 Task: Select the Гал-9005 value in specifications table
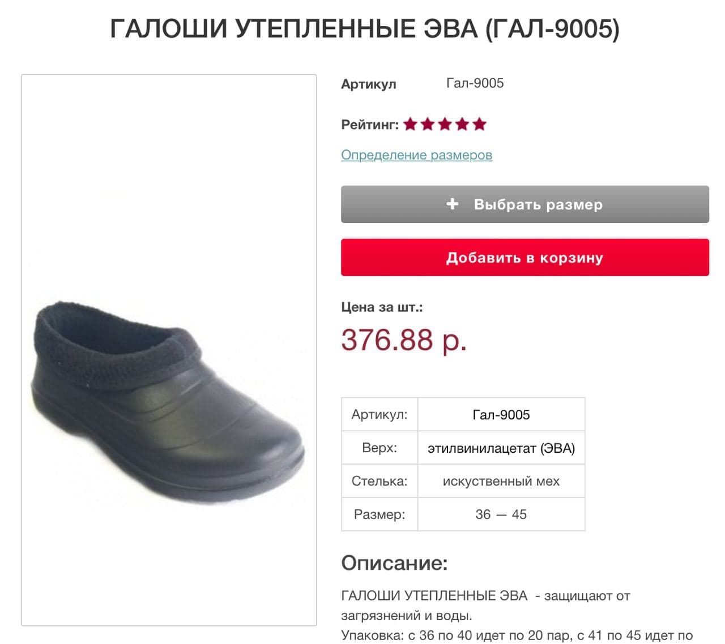(x=501, y=415)
